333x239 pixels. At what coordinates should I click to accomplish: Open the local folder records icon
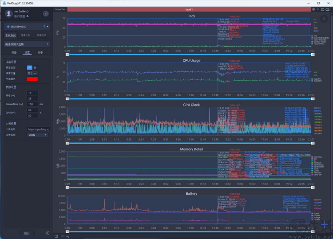click(322, 9)
